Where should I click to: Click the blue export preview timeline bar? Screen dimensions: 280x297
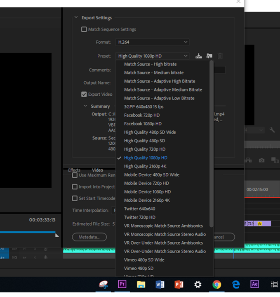click(28, 232)
